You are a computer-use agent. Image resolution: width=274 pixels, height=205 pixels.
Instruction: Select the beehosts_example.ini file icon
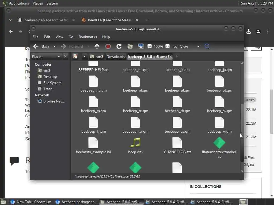pos(93,143)
